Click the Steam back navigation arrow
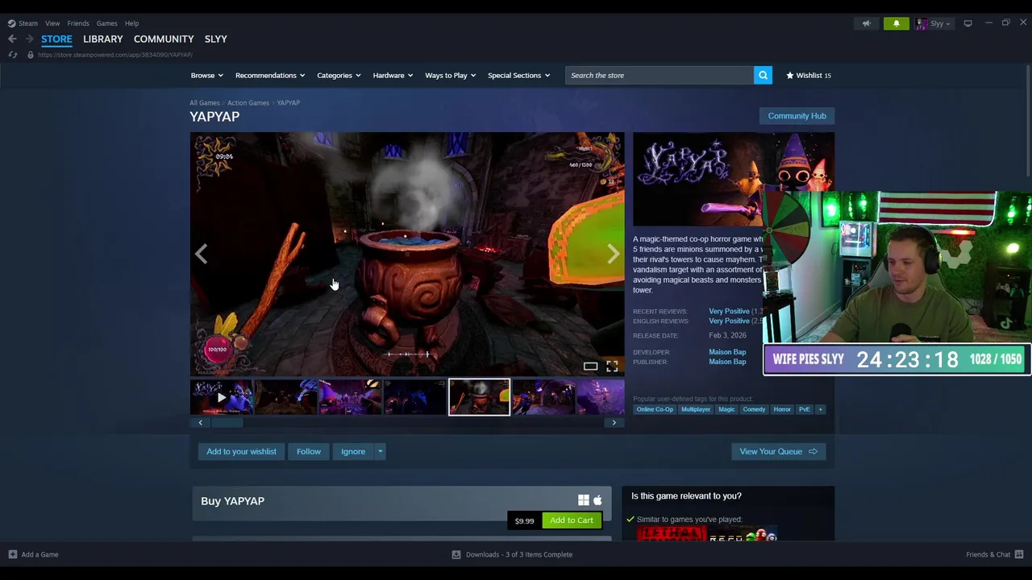 coord(12,39)
